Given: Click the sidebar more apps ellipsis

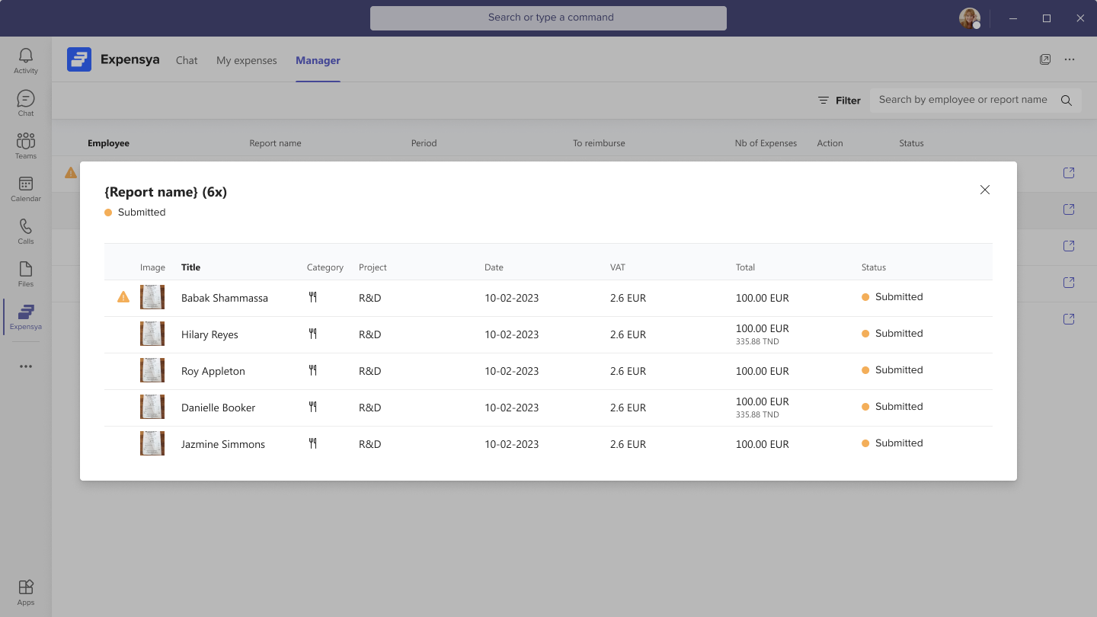Looking at the screenshot, I should (26, 366).
